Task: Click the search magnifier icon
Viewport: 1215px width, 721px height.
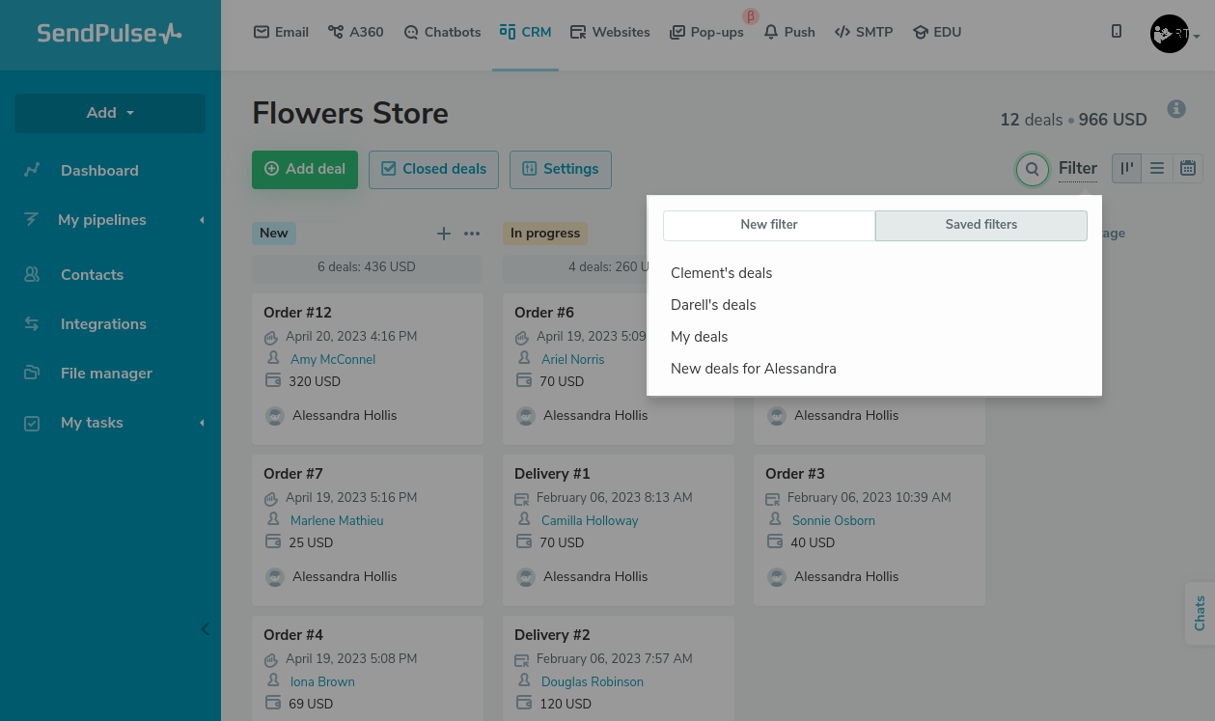Action: click(x=1032, y=170)
